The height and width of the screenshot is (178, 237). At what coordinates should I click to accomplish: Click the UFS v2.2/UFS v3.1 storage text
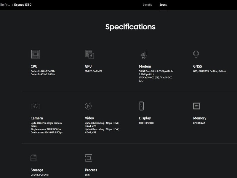click(40, 175)
